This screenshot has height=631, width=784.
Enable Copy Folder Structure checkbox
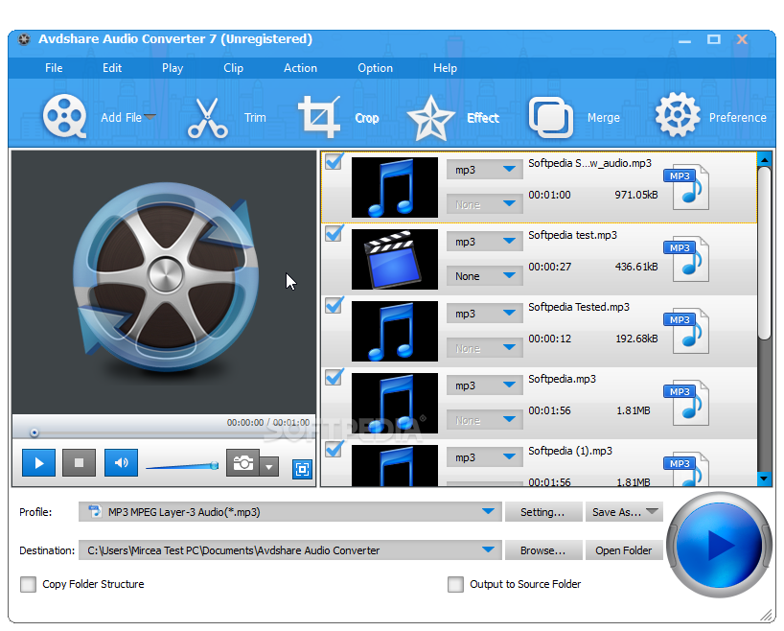pyautogui.click(x=28, y=584)
